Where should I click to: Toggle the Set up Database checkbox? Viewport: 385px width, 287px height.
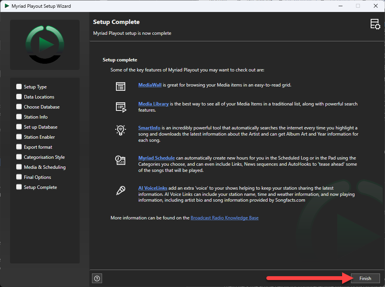coord(19,127)
